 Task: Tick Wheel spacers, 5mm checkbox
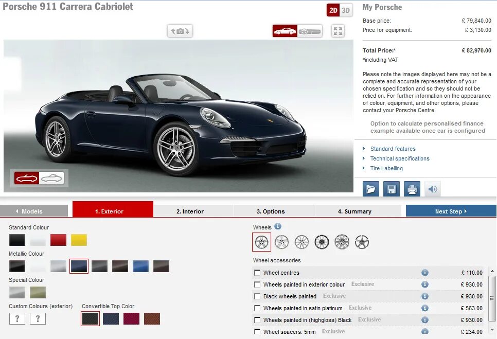pos(257,331)
